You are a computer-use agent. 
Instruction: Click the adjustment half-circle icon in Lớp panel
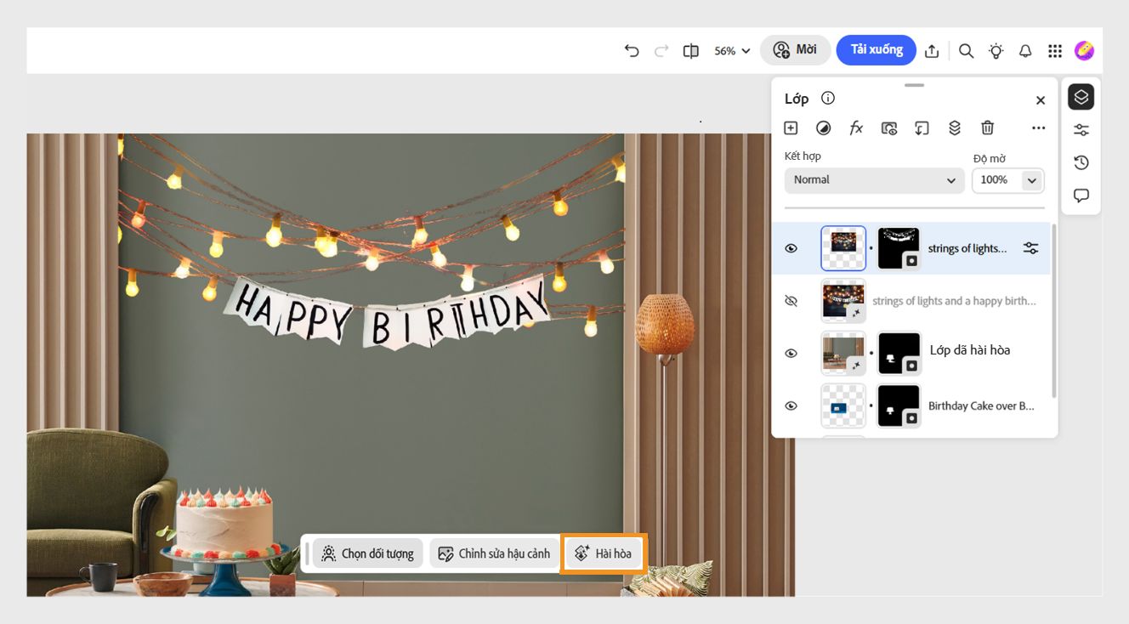click(x=823, y=128)
